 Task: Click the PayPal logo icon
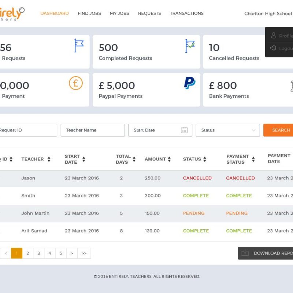pyautogui.click(x=189, y=83)
